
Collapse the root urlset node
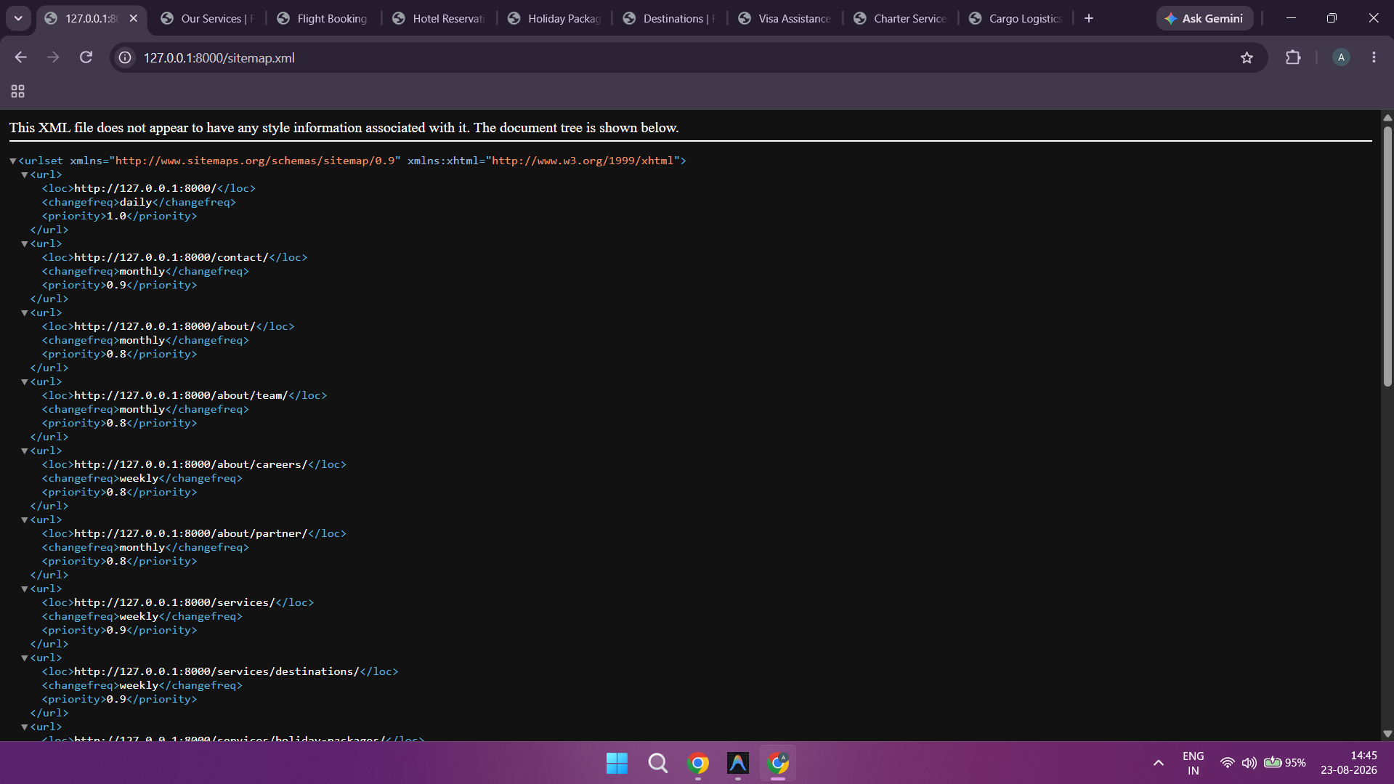tap(13, 161)
